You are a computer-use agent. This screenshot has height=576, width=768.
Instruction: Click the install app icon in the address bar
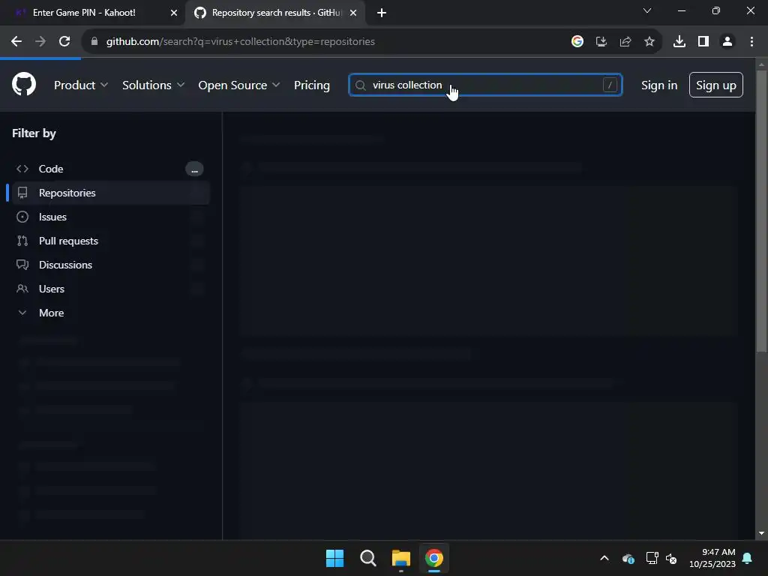(601, 42)
